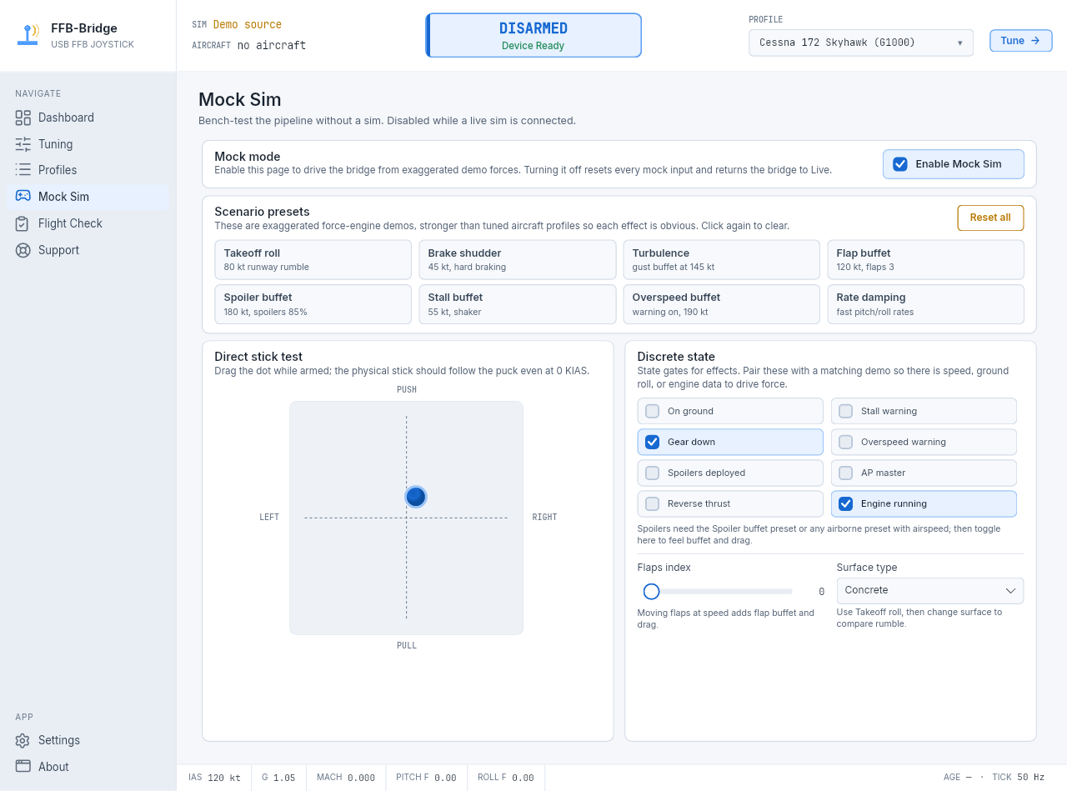The height and width of the screenshot is (791, 1067).
Task: Open Settings from the sidebar
Action: click(88, 740)
